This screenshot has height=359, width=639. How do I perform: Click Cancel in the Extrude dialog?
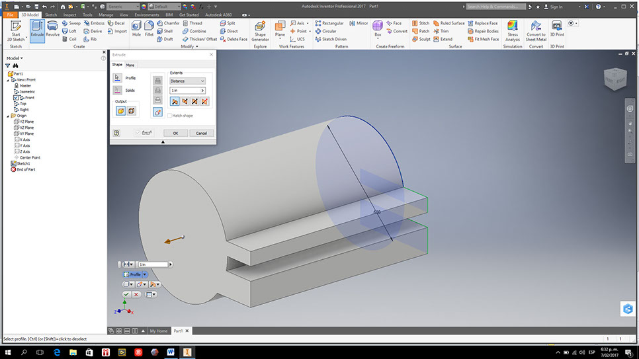pyautogui.click(x=201, y=133)
